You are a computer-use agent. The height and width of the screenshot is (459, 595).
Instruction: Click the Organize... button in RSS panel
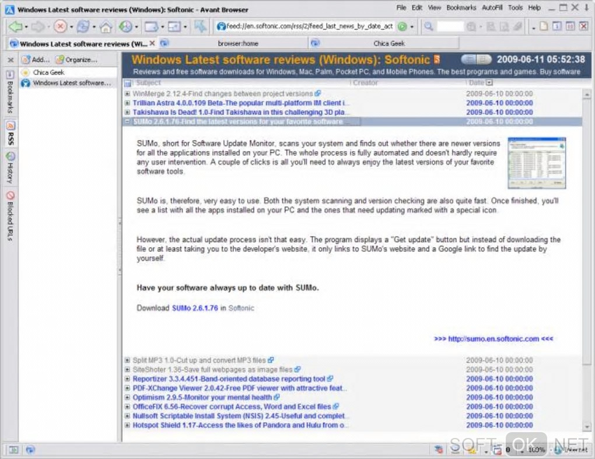[76, 59]
